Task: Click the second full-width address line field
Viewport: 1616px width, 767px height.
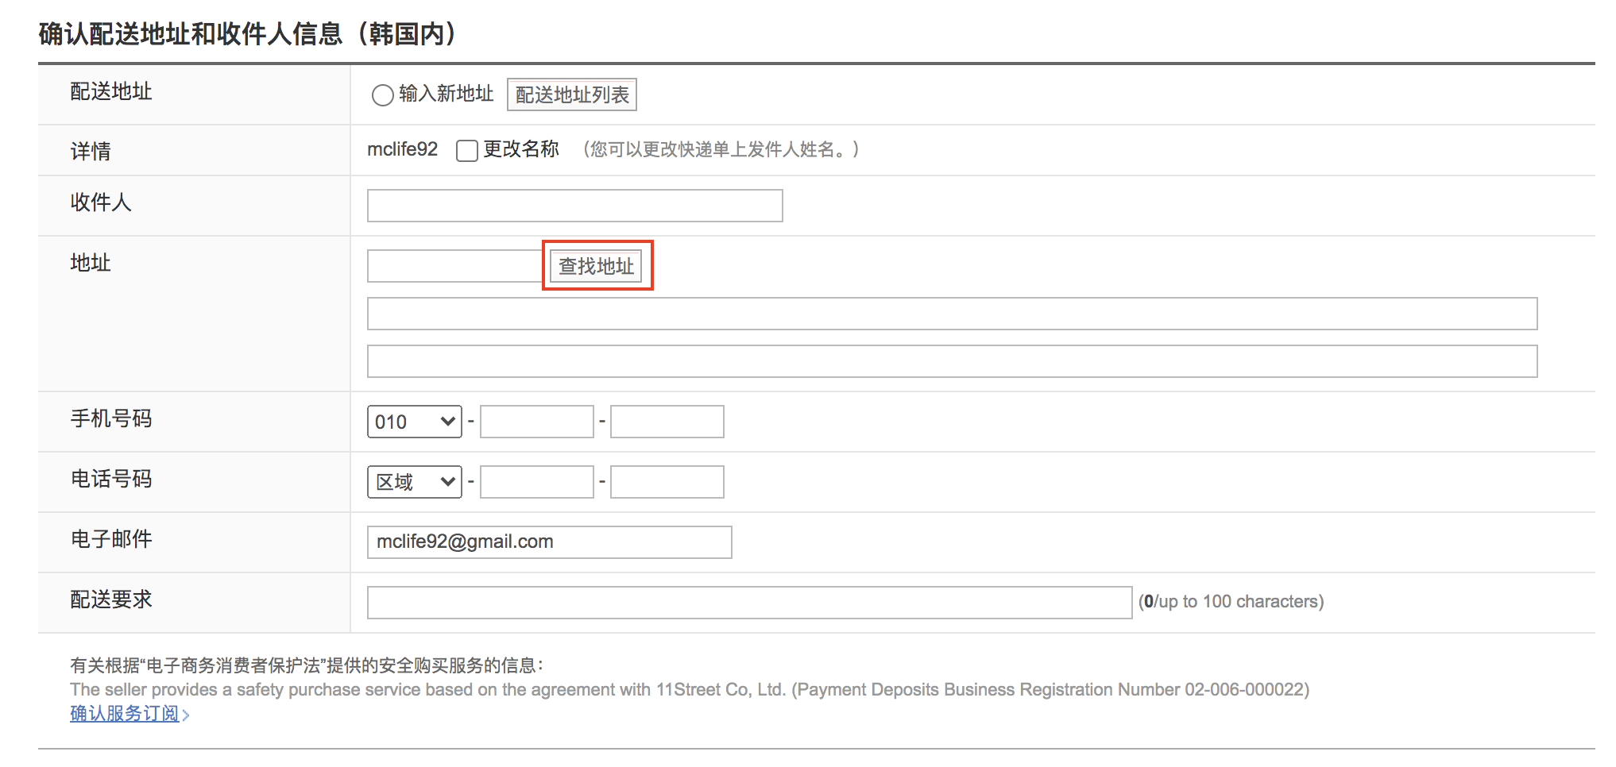Action: pos(951,361)
